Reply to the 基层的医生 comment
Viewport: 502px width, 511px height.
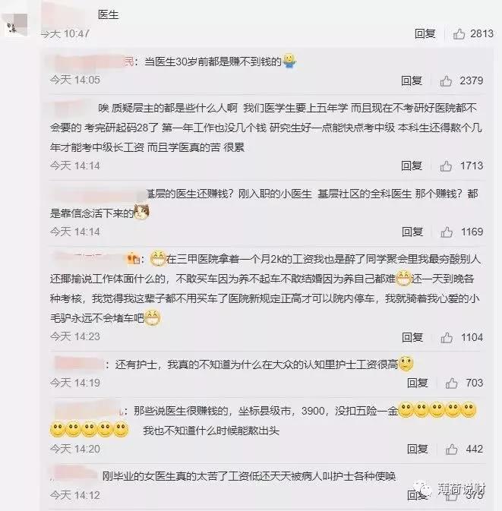[412, 232]
